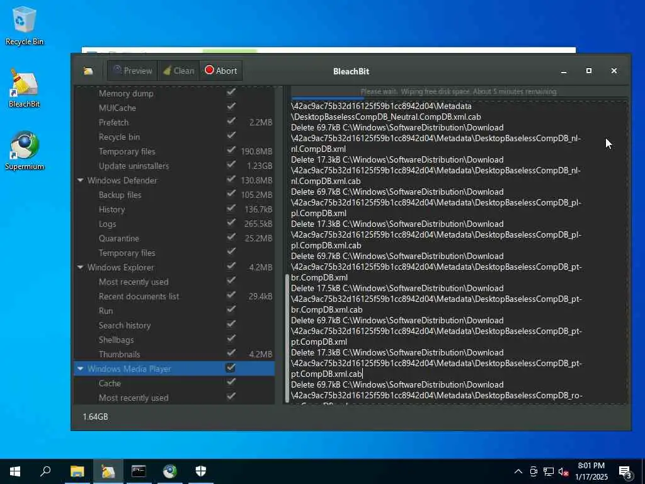Select the Shellbags tree row
This screenshot has width=645, height=484.
click(174, 340)
